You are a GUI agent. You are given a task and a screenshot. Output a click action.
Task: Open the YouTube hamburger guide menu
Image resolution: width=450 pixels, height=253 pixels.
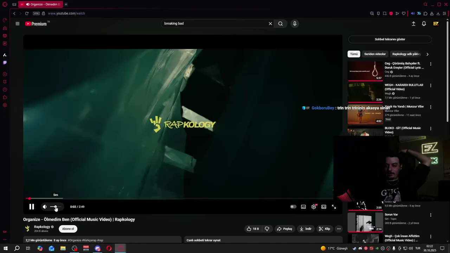coord(18,24)
